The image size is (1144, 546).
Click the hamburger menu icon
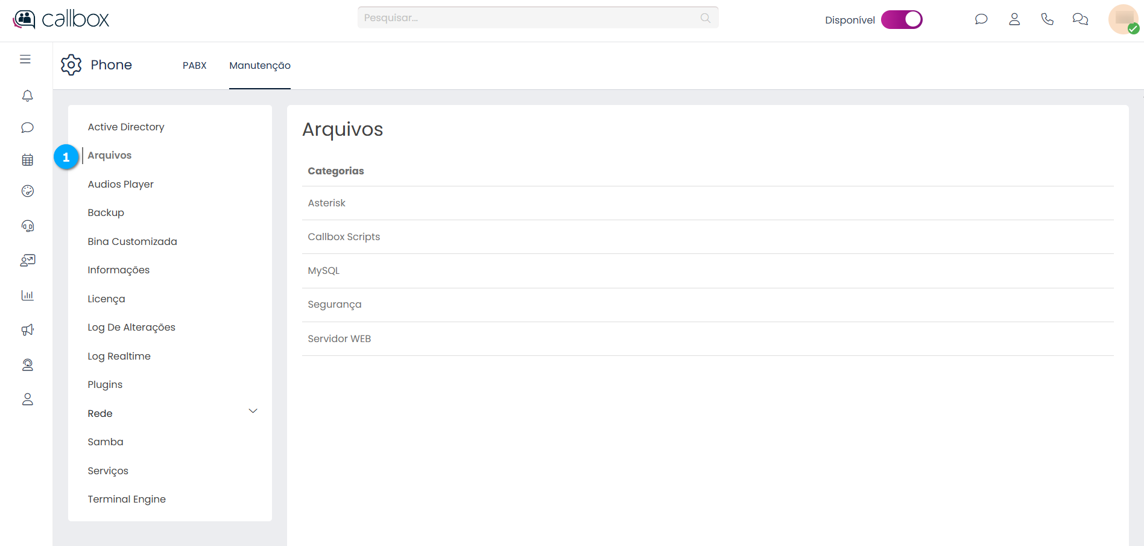click(x=25, y=59)
